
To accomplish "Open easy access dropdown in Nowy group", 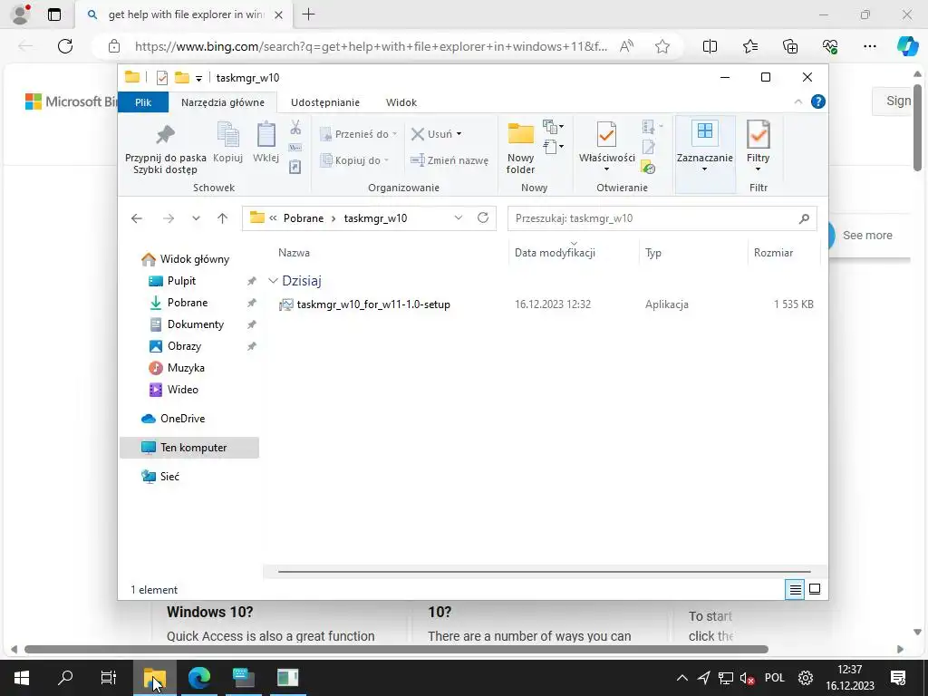I will 554,146.
